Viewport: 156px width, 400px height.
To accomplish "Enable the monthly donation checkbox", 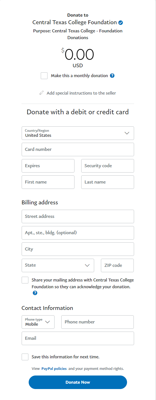I will pyautogui.click(x=44, y=76).
